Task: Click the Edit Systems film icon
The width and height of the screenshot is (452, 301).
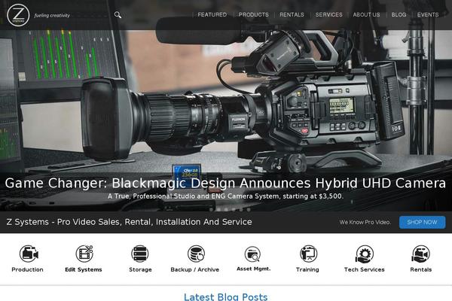Action: coord(84,254)
